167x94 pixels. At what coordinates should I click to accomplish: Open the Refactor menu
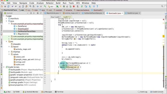[50, 3]
